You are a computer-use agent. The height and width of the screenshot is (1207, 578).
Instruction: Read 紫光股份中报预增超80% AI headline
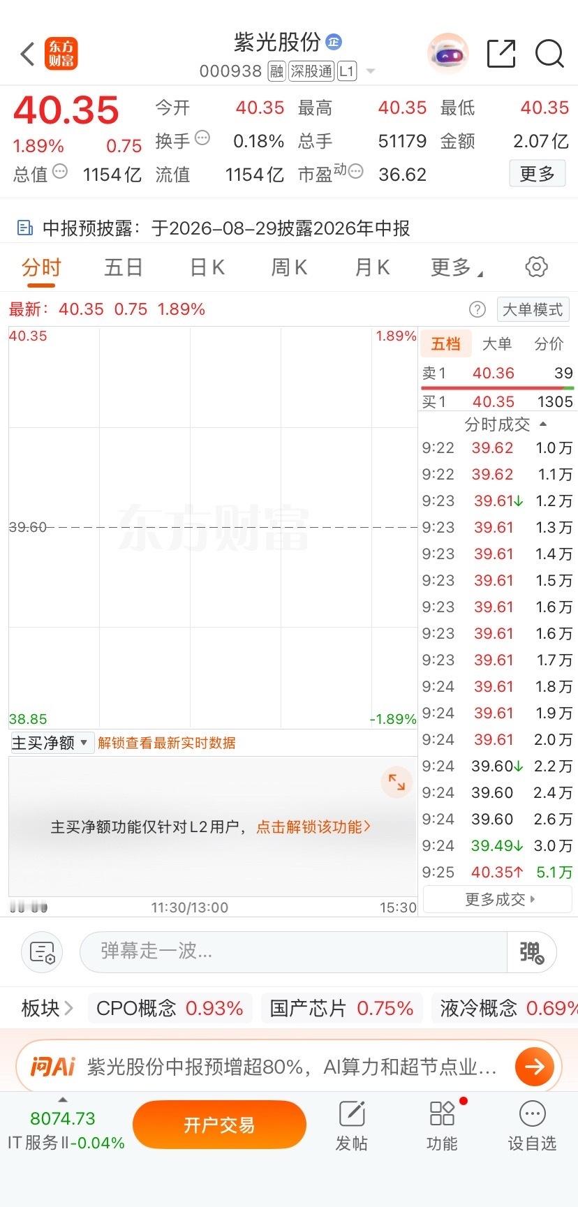292,1066
